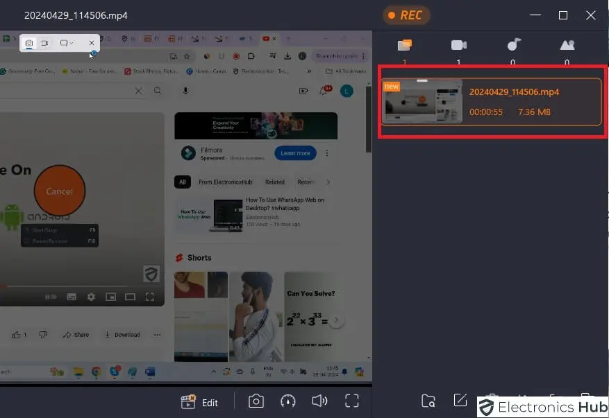This screenshot has height=418, width=609.
Task: Open the playback speed gauge icon
Action: coord(287,401)
